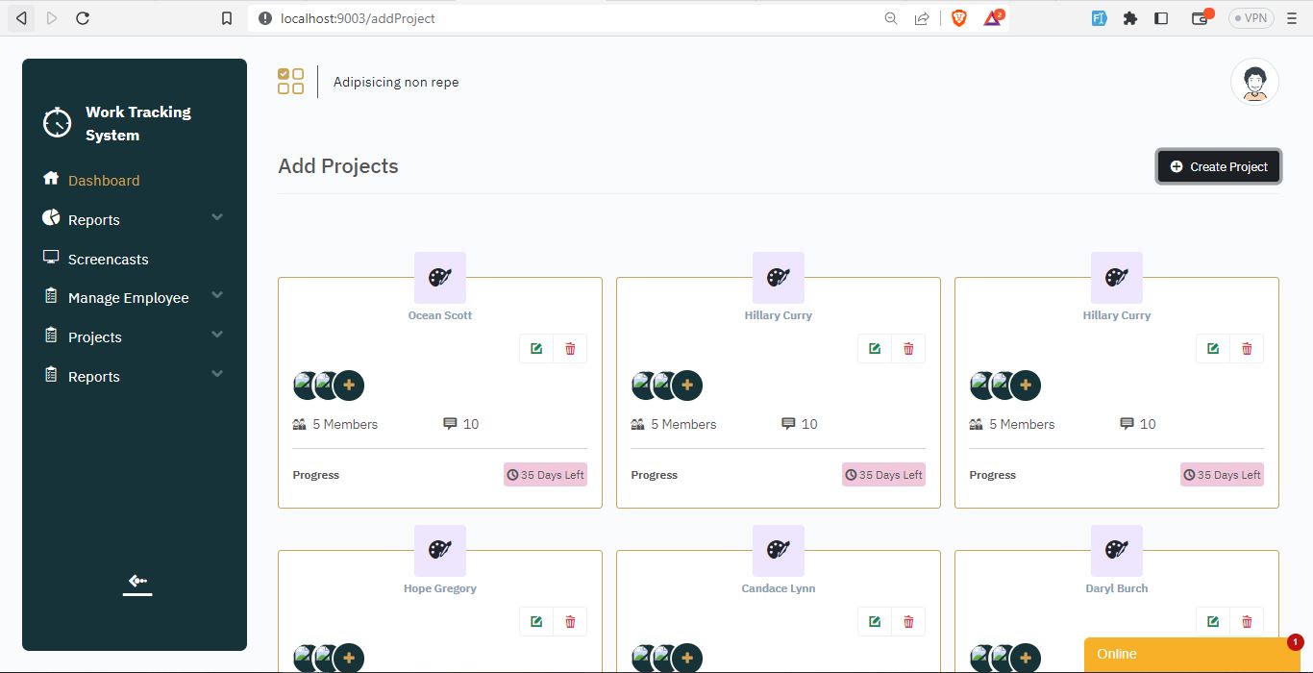Viewport: 1313px width, 673px height.
Task: Click the Hope Gregory project title
Action: 440,588
